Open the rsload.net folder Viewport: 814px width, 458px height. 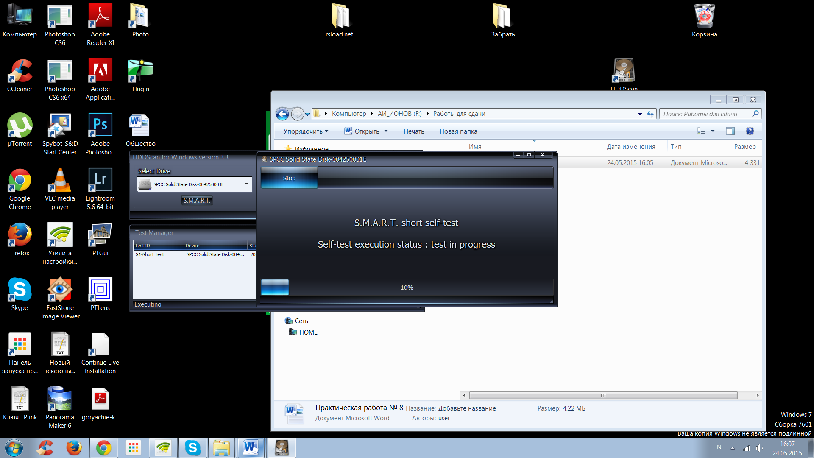click(x=342, y=20)
